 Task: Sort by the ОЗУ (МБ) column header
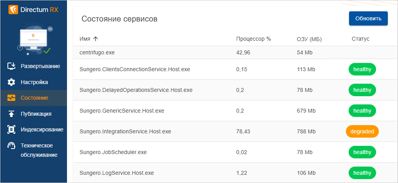coord(309,39)
